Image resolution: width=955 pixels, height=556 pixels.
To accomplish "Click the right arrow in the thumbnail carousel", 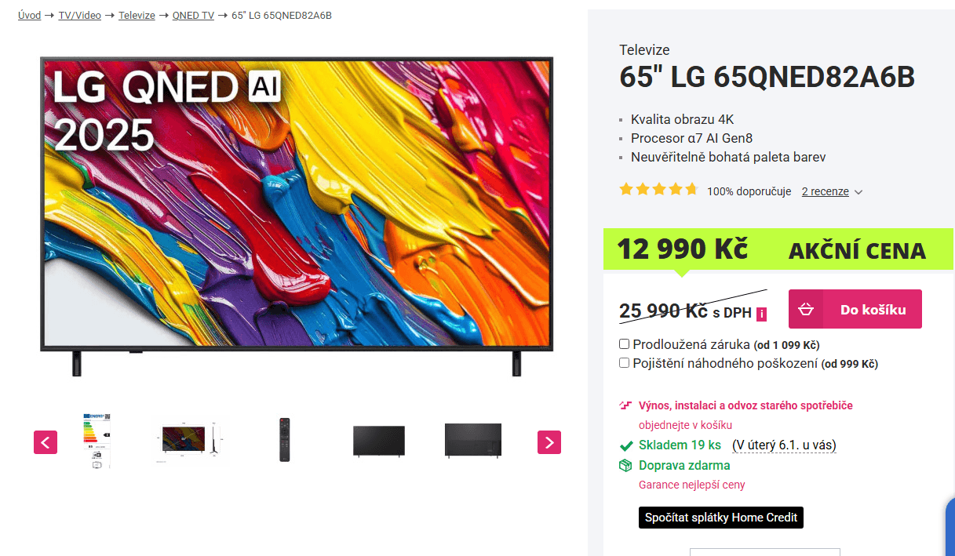I will pos(549,442).
